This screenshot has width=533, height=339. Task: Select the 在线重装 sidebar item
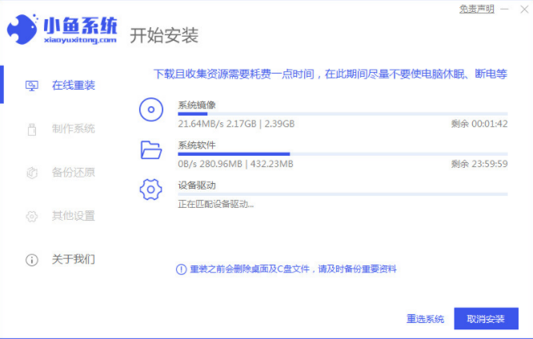pos(73,85)
